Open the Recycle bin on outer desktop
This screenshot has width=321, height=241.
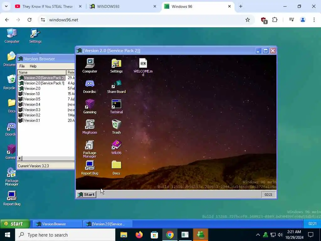10,83
